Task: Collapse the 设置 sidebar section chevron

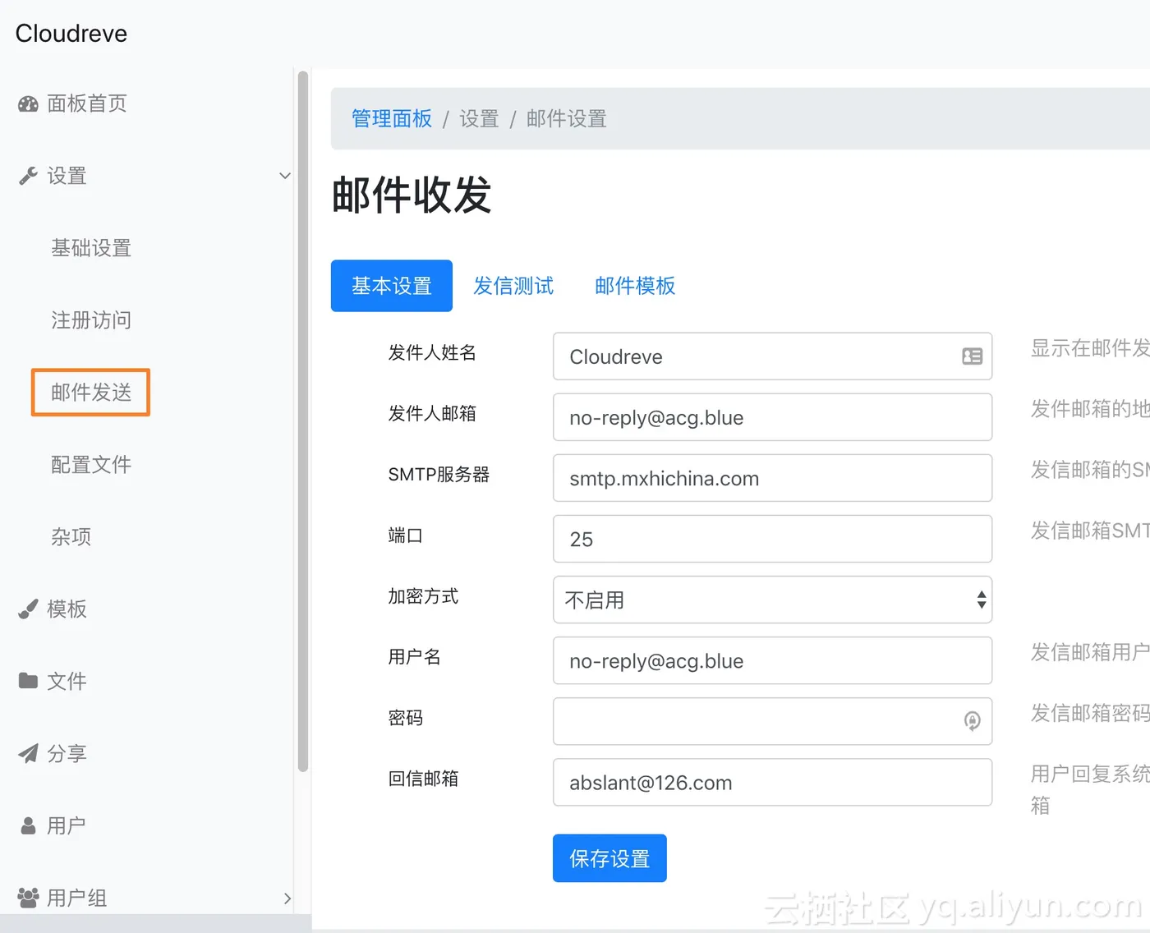Action: (x=285, y=176)
